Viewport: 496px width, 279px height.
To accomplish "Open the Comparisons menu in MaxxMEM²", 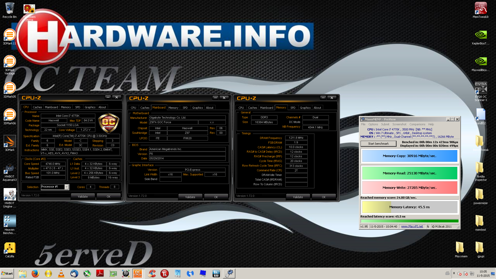I will [x=417, y=124].
